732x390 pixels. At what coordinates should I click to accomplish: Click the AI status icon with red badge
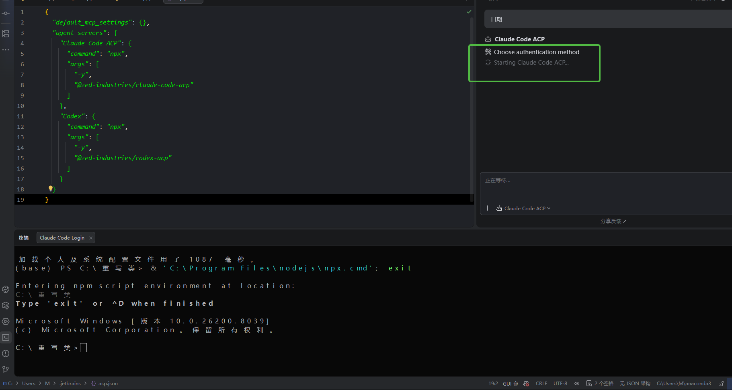point(526,384)
